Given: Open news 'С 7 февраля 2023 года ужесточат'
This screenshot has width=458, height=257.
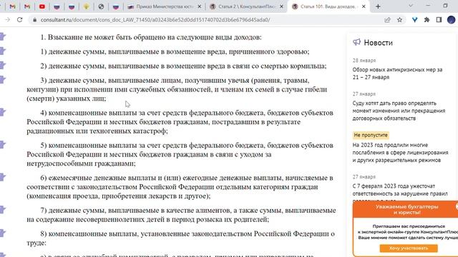Looking at the screenshot, I should (400, 190).
